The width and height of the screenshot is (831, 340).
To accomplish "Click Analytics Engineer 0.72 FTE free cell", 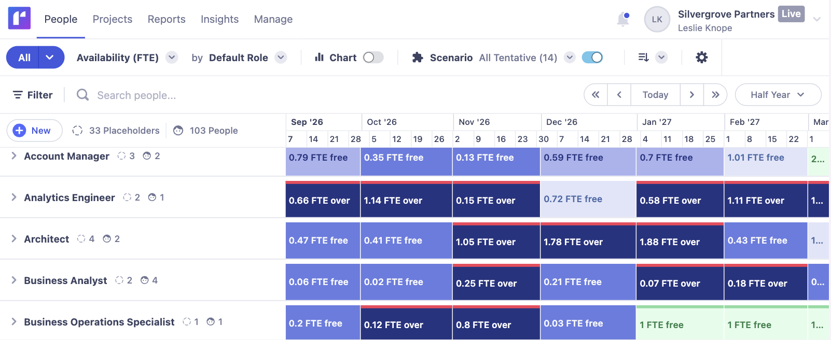I will pyautogui.click(x=588, y=199).
